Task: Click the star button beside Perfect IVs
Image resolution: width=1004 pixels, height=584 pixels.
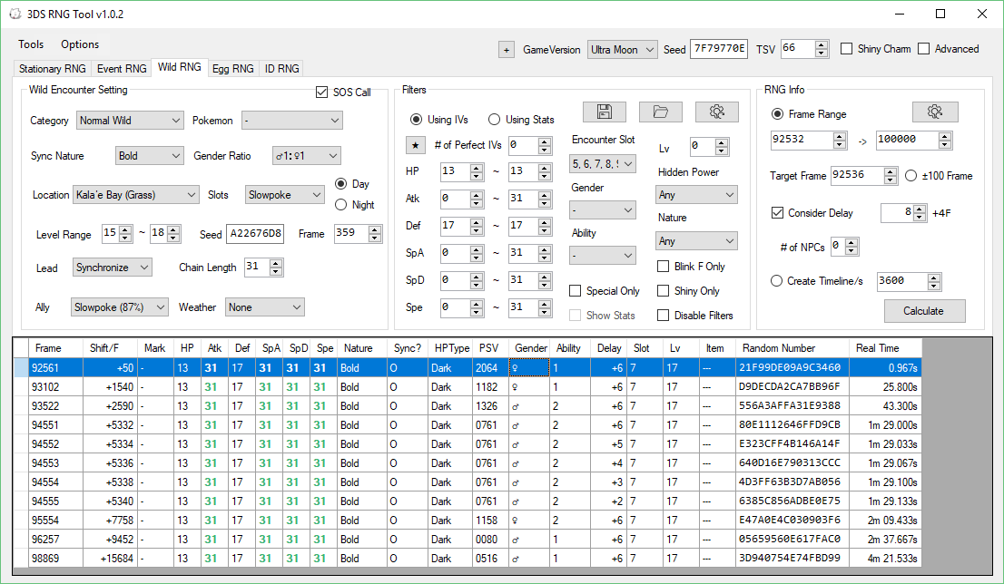Action: tap(415, 145)
